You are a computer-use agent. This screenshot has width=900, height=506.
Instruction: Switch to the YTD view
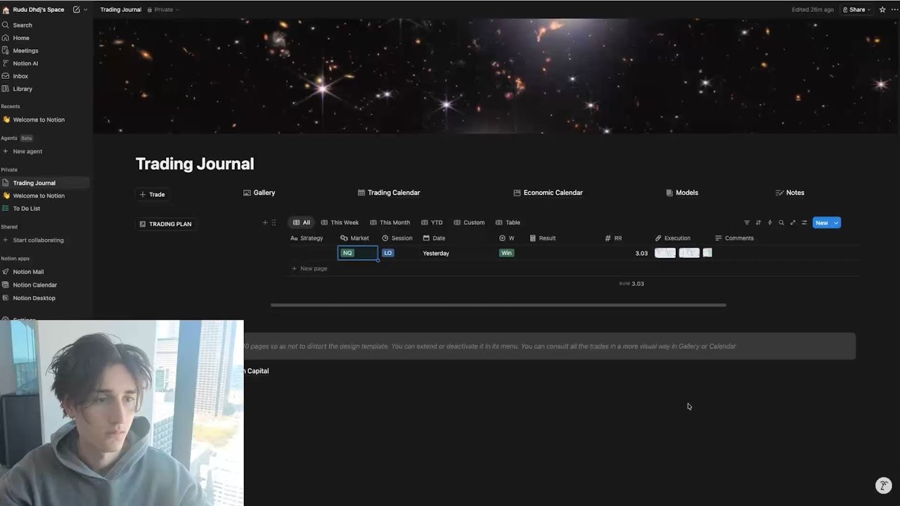(432, 223)
